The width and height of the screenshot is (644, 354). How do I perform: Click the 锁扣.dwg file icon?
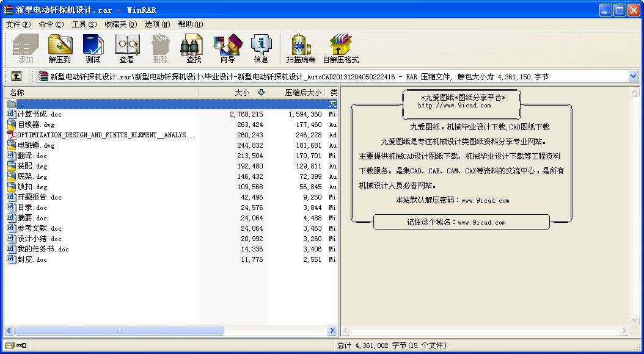(12, 187)
